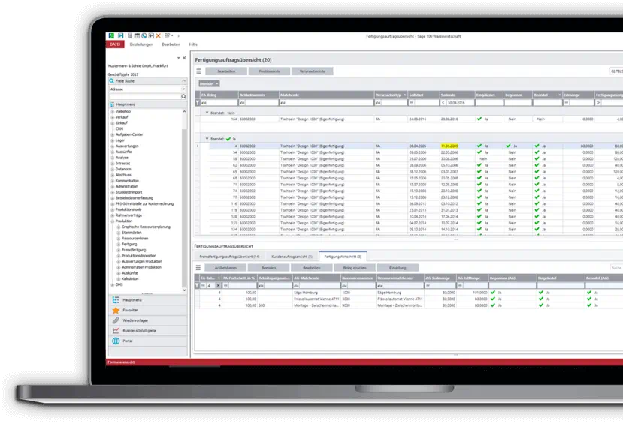Close the navigation side panel with its X
The image size is (623, 424).
pos(184,58)
